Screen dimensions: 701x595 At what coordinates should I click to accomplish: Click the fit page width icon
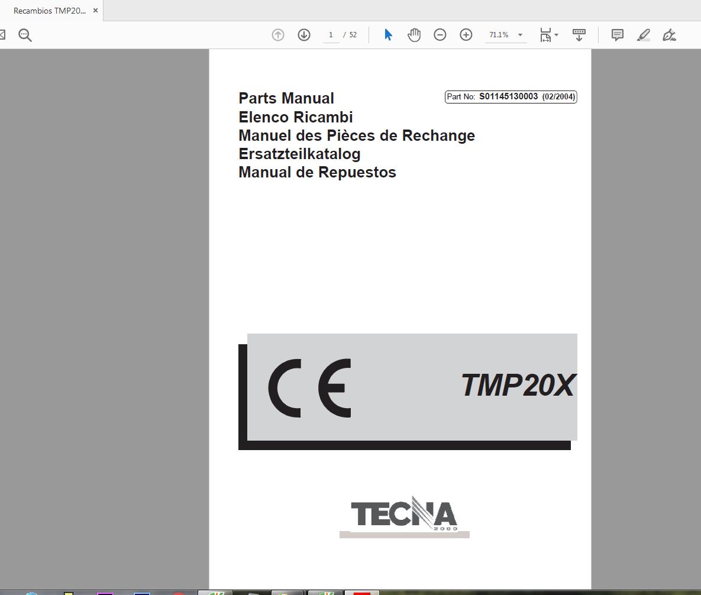click(x=545, y=35)
